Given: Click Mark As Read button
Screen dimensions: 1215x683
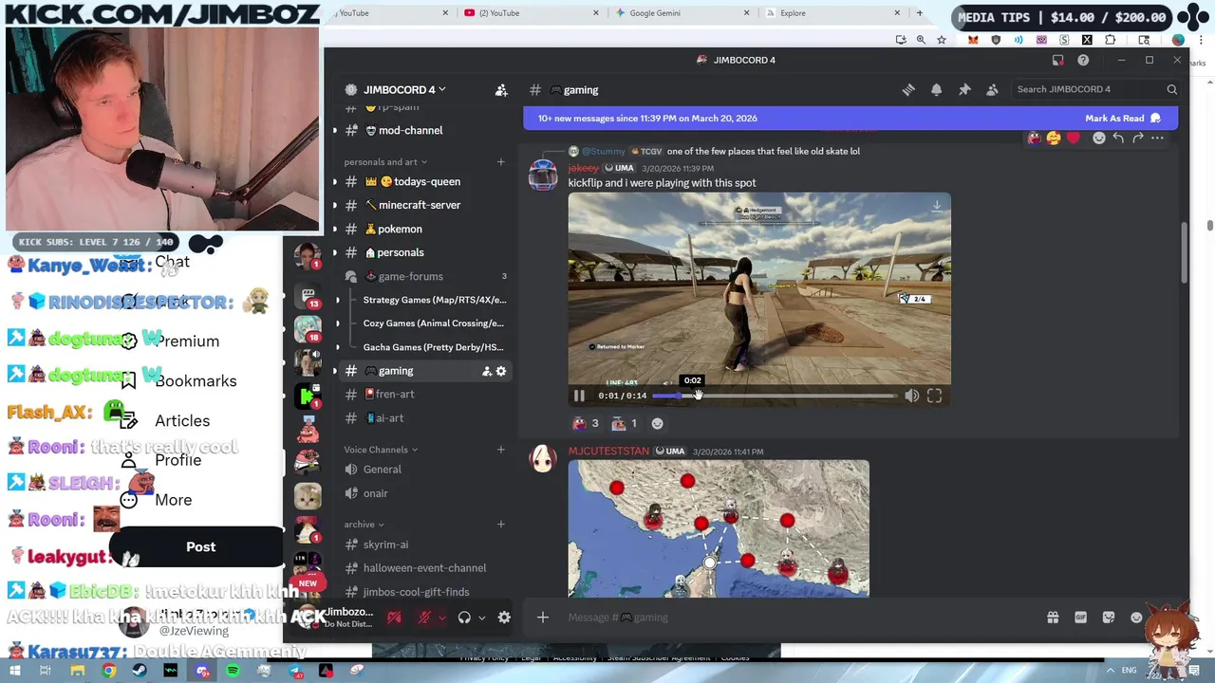Looking at the screenshot, I should (1122, 119).
